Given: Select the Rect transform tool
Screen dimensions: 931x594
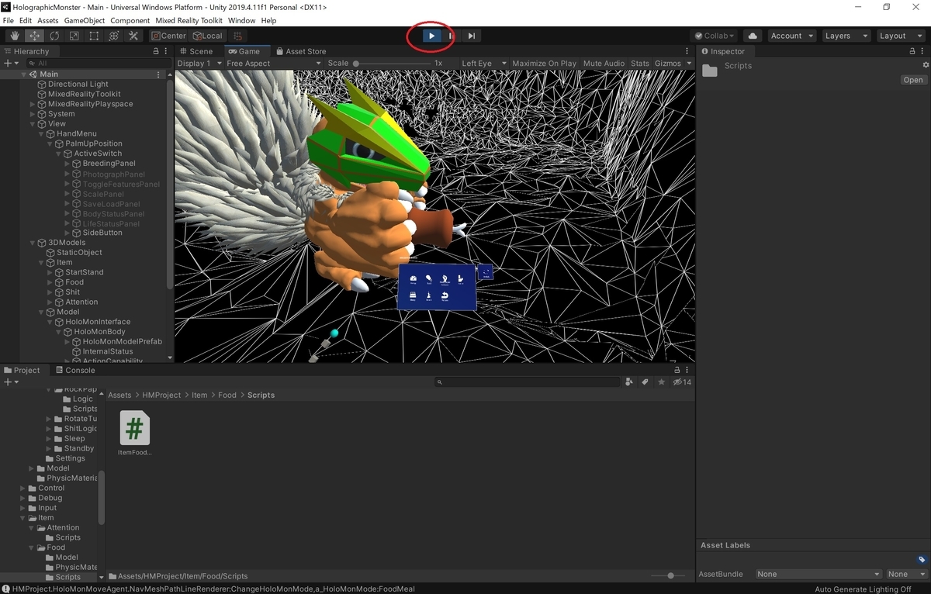Looking at the screenshot, I should tap(94, 36).
